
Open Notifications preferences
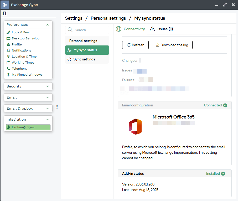tap(22, 50)
